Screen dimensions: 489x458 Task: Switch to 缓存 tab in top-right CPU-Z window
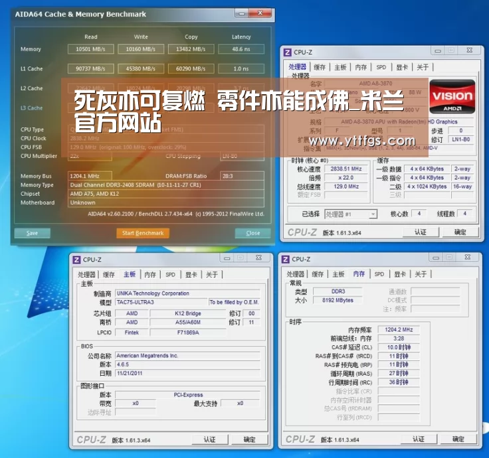tap(320, 67)
